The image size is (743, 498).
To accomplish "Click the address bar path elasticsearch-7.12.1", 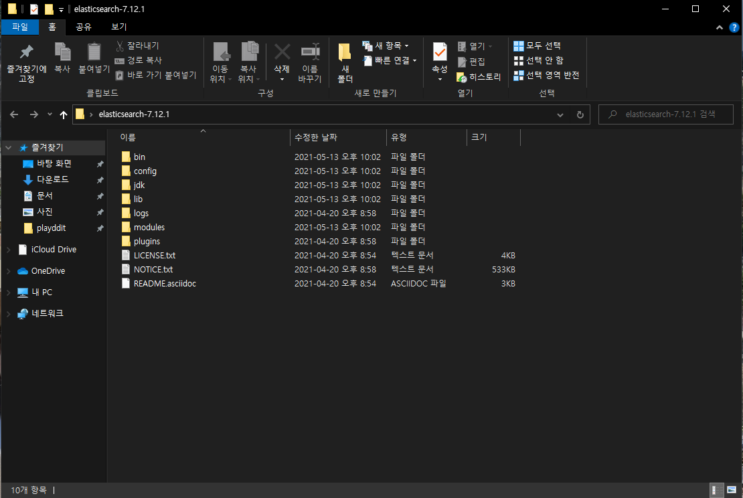I will pyautogui.click(x=134, y=114).
